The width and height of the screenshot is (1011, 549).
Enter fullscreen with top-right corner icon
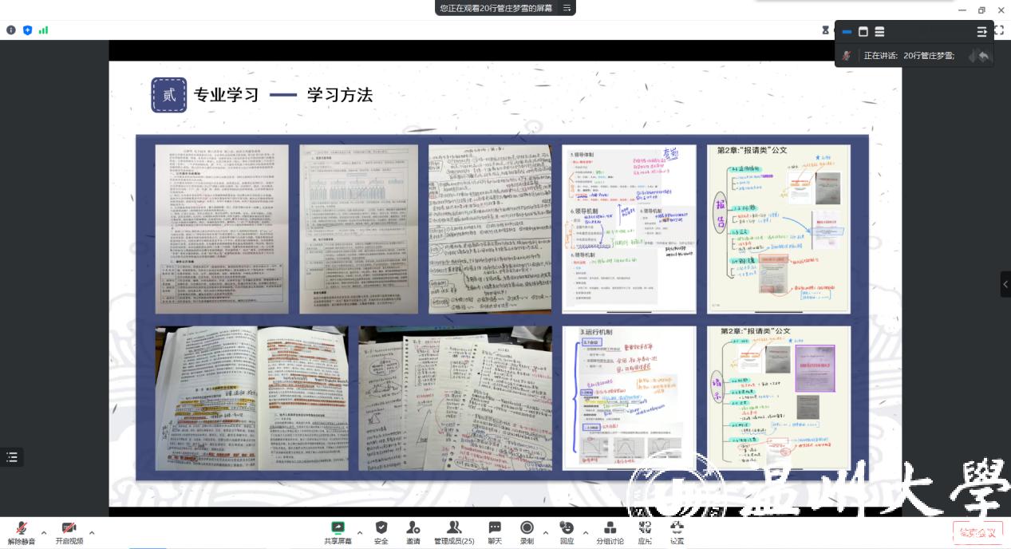pos(999,30)
